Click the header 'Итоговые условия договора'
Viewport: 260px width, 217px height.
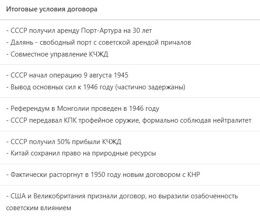pos(51,9)
